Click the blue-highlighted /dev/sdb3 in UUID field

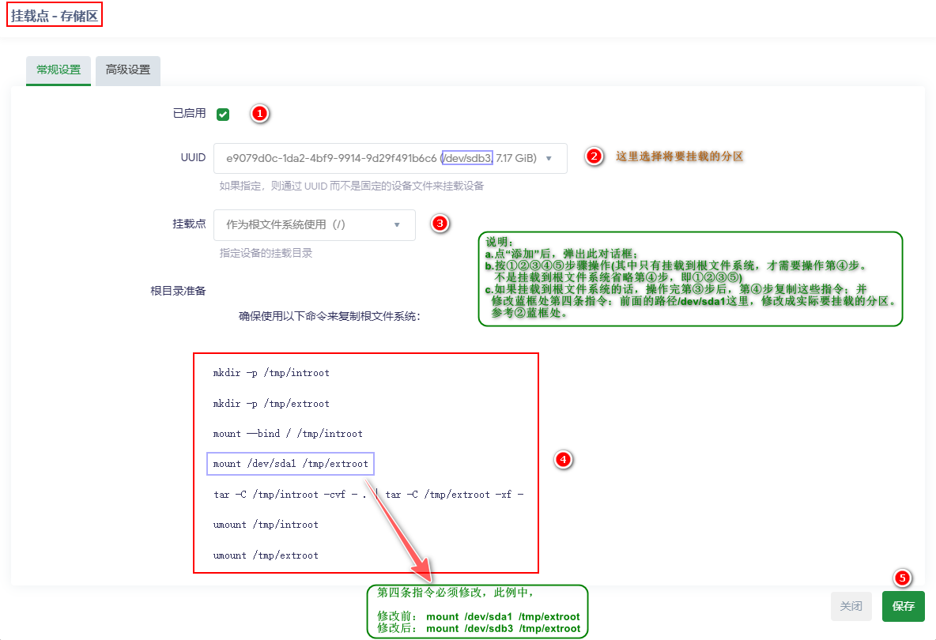point(467,158)
